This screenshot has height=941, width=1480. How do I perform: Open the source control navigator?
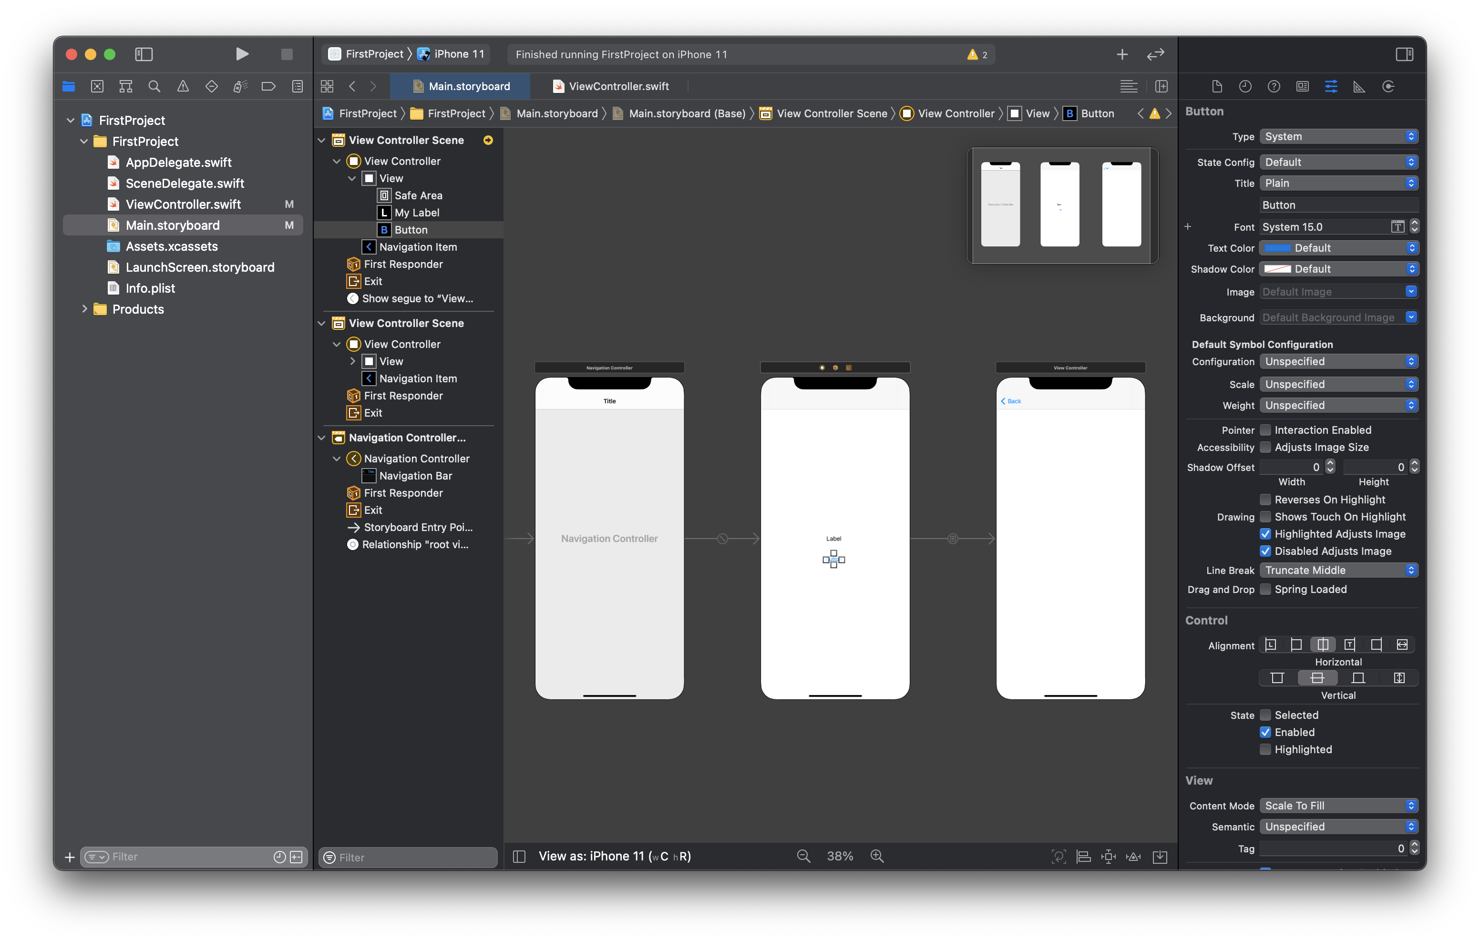click(x=97, y=87)
